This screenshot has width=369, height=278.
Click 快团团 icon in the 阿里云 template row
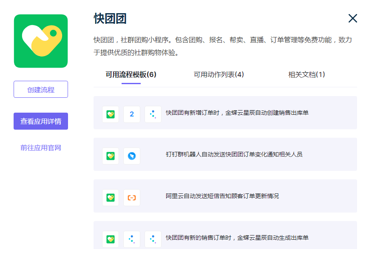(111, 198)
